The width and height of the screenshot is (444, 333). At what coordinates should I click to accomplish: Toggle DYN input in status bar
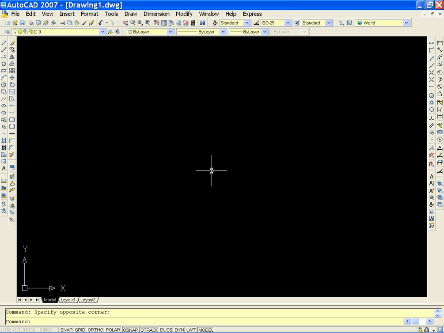coord(179,330)
